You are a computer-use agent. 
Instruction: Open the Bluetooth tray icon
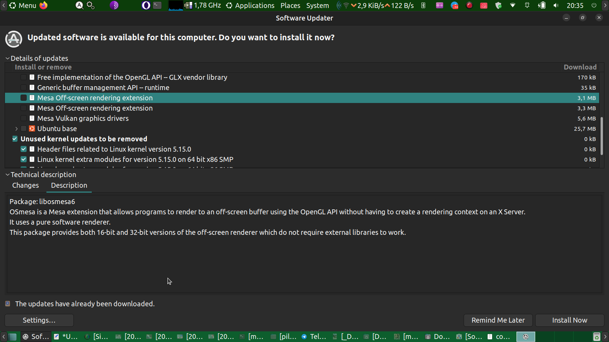point(423,5)
